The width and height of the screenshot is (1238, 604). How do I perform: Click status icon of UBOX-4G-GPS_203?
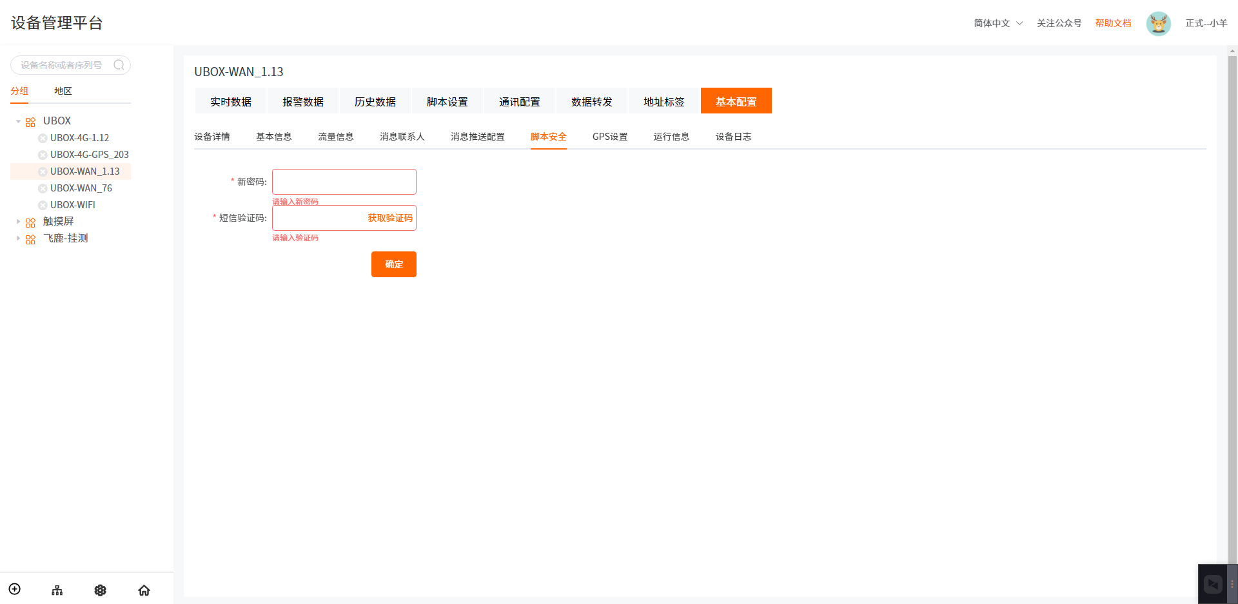[43, 155]
